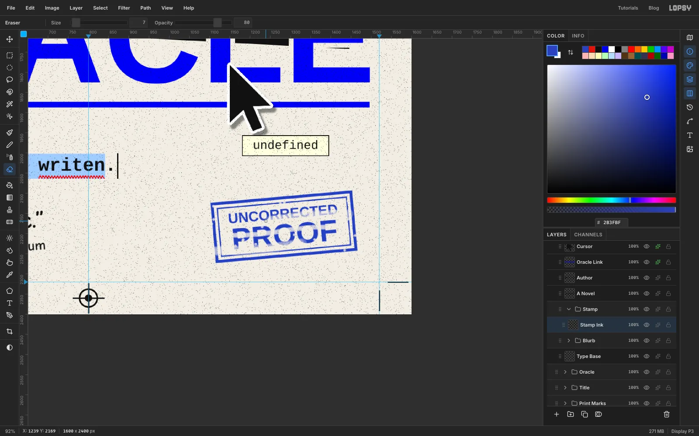The image size is (699, 436).
Task: Toggle visibility of Stamp Ink layer
Action: pos(647,325)
